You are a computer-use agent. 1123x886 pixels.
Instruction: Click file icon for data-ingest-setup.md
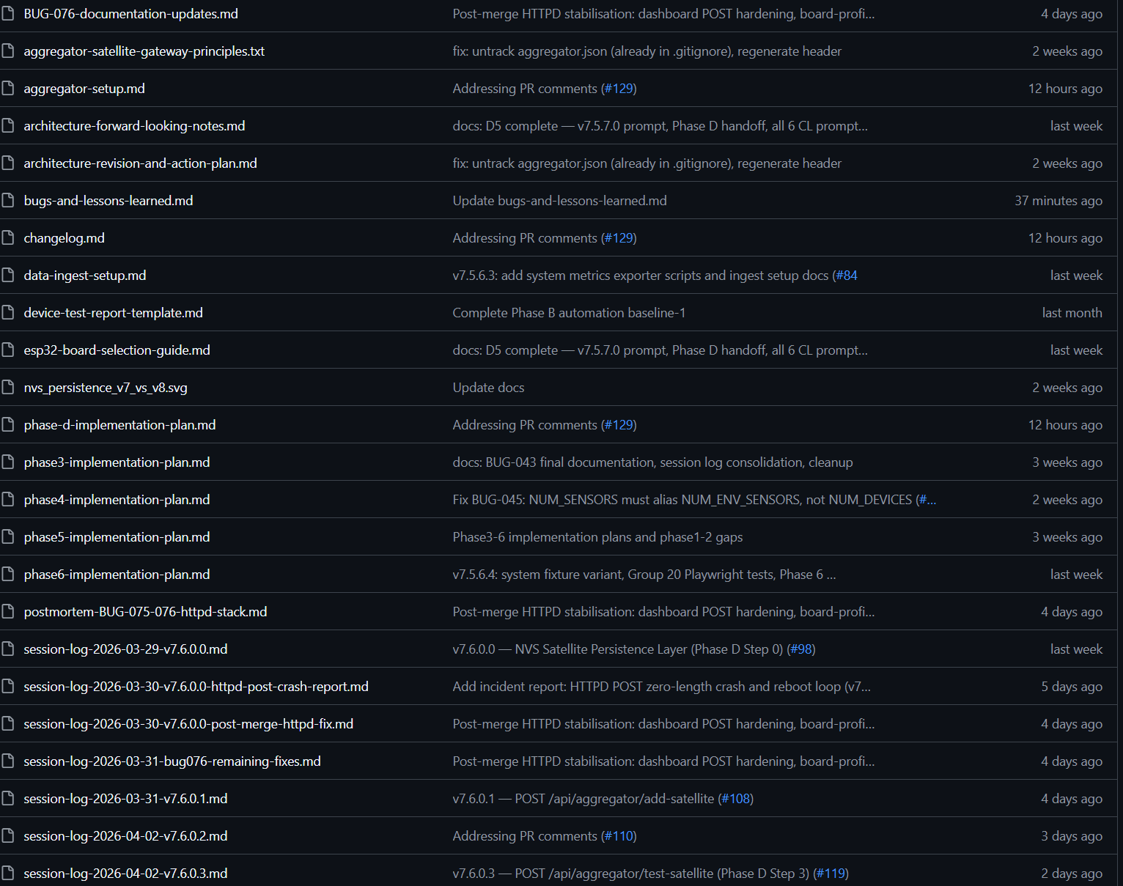(8, 275)
